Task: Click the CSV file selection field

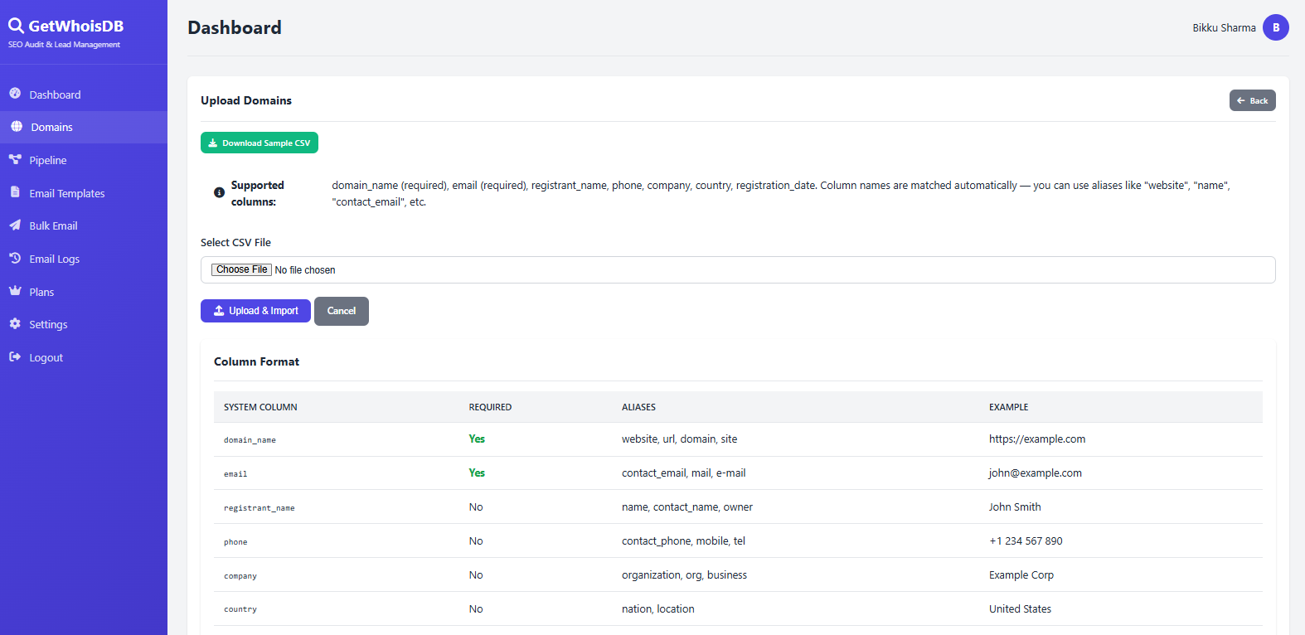Action: (738, 269)
